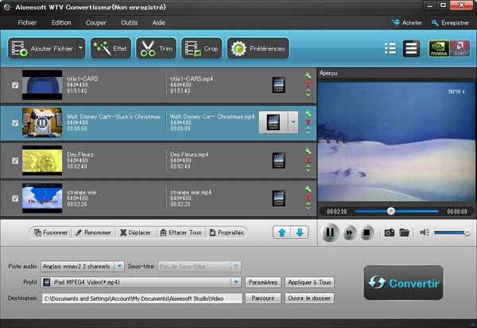Switch to compact list view icon
The height and width of the screenshot is (328, 477).
pyautogui.click(x=390, y=48)
